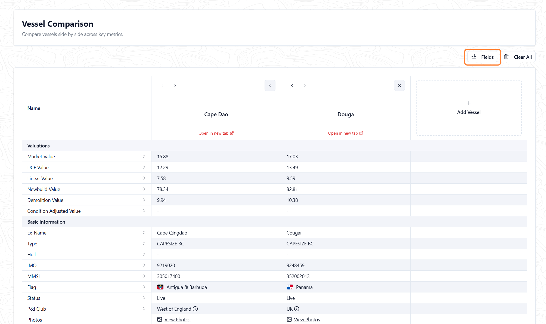
Task: Reorder the IMO row handle
Action: tap(144, 265)
